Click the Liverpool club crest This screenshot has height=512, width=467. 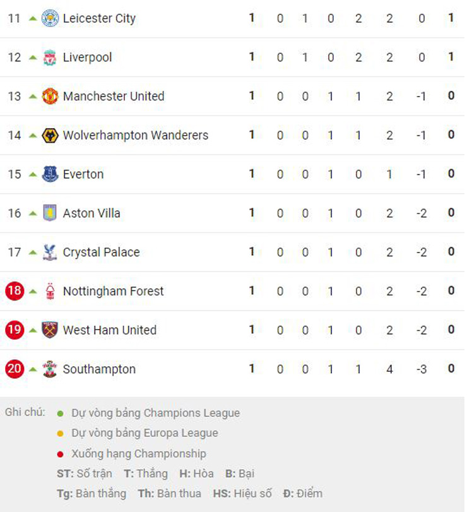[50, 57]
